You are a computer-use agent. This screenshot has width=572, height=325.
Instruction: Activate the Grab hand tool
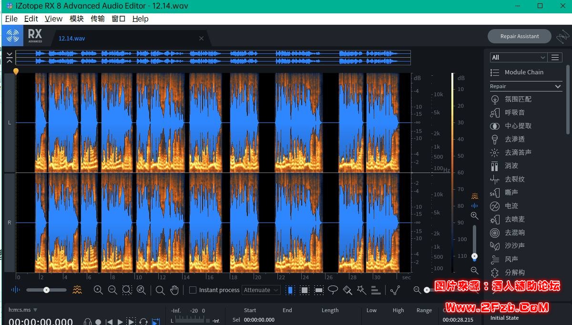pyautogui.click(x=174, y=290)
